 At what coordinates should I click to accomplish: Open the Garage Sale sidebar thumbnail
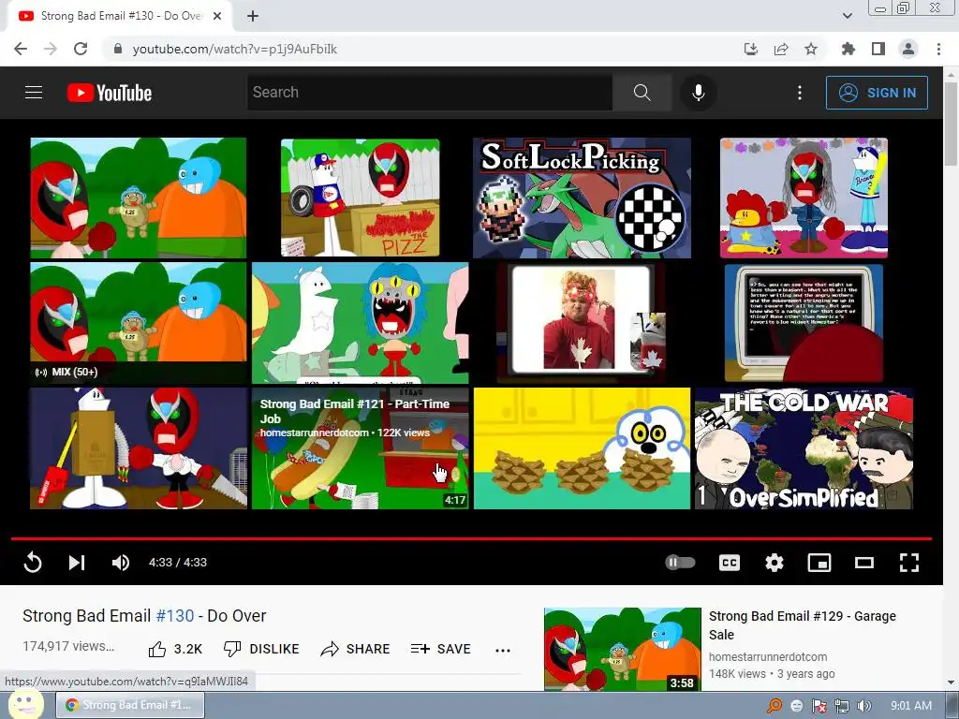pos(623,650)
